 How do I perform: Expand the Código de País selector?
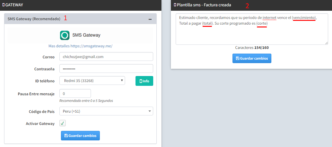pos(106,111)
